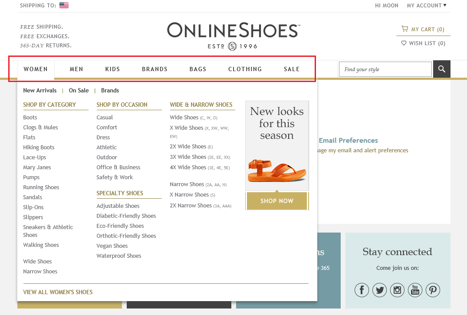Choose Dress occasion

pos(103,137)
